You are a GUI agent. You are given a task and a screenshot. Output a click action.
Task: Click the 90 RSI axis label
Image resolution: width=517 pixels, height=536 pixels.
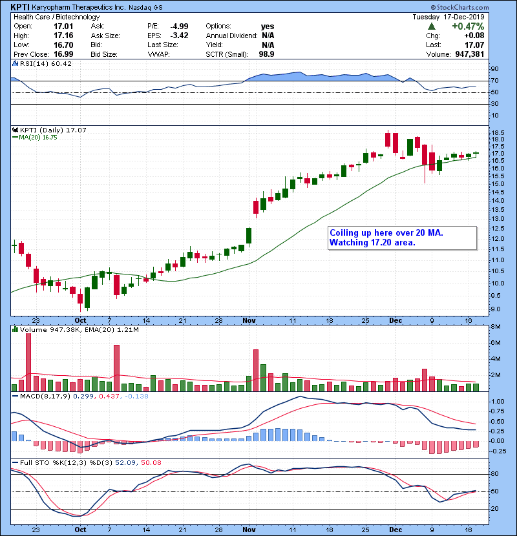pos(495,69)
